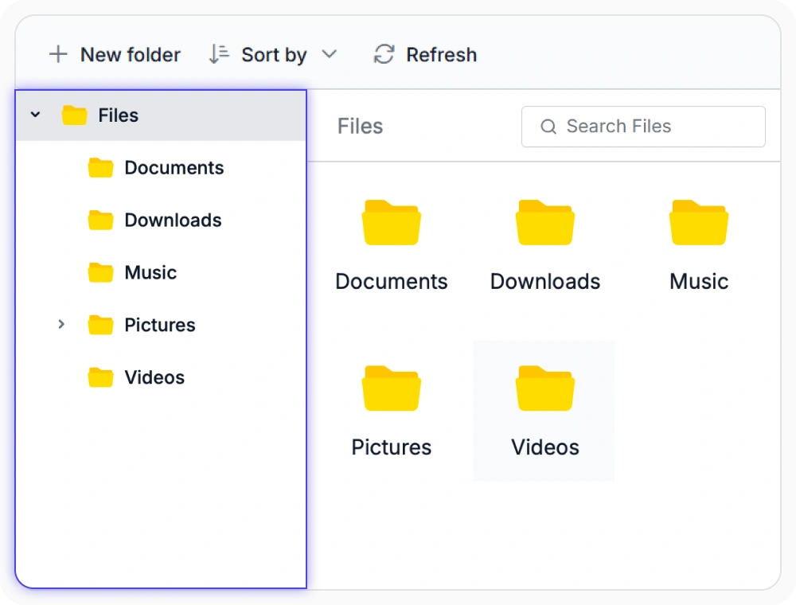Click the Videos caption in the grid
Screen dimensions: 796x605
point(545,447)
